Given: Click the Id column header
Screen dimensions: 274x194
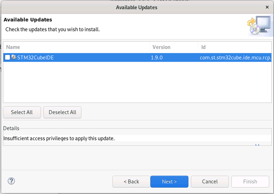Looking at the screenshot, I should [x=235, y=47].
